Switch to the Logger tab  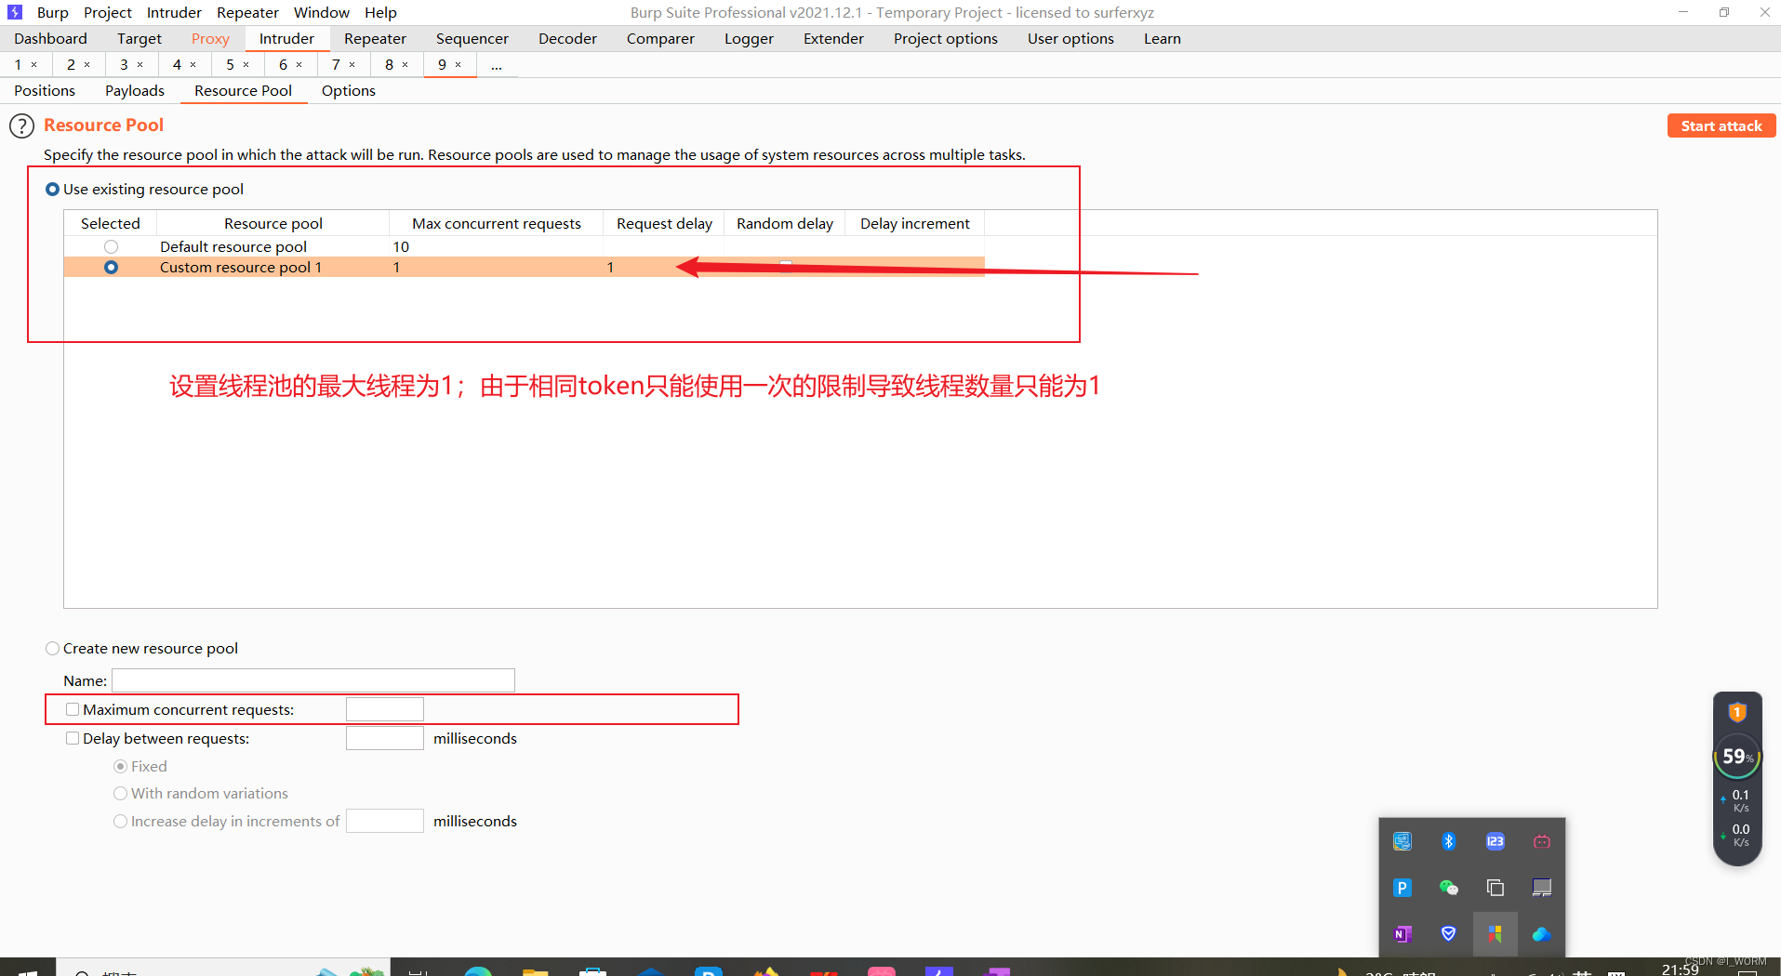click(x=750, y=38)
